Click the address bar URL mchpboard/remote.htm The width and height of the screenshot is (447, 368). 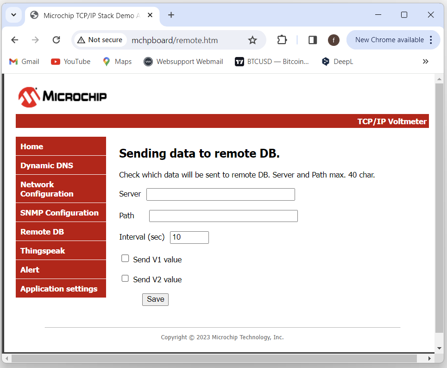(175, 40)
